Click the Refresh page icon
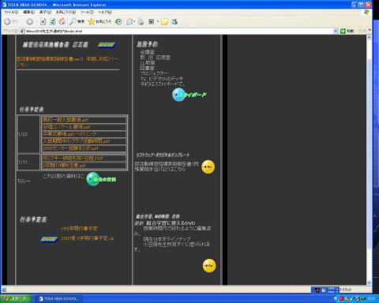Viewport: 379px width, 303px height. [x=53, y=22]
